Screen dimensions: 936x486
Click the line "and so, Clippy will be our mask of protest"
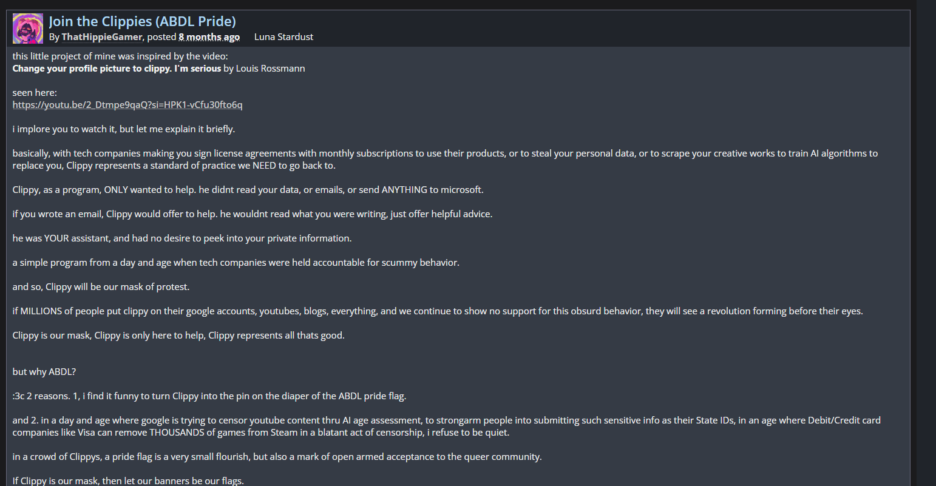(x=101, y=287)
